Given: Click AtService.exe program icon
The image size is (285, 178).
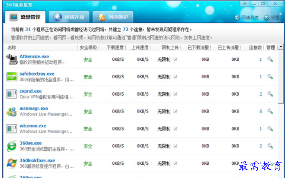Looking at the screenshot, I should [x=11, y=59].
